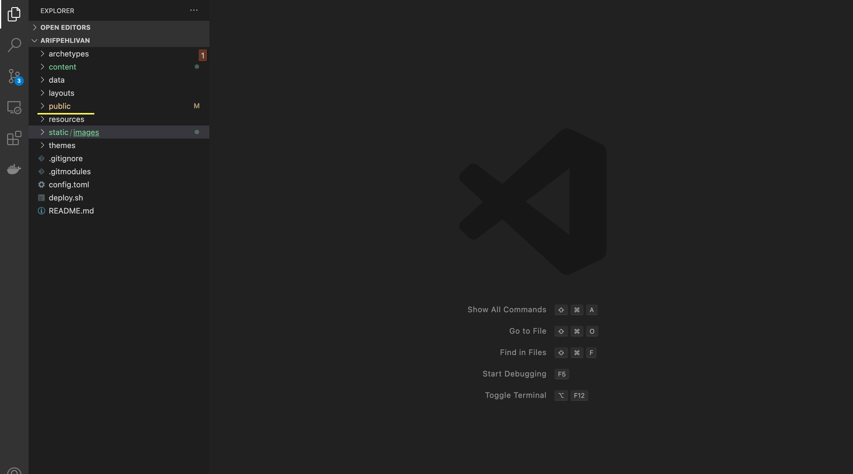Open Explorer's Views and More Actions menu

pos(194,10)
